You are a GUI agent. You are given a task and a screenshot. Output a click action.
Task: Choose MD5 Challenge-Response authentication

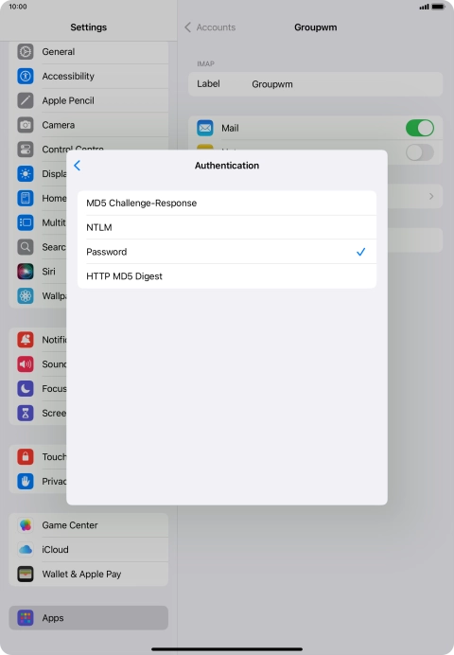pyautogui.click(x=227, y=203)
